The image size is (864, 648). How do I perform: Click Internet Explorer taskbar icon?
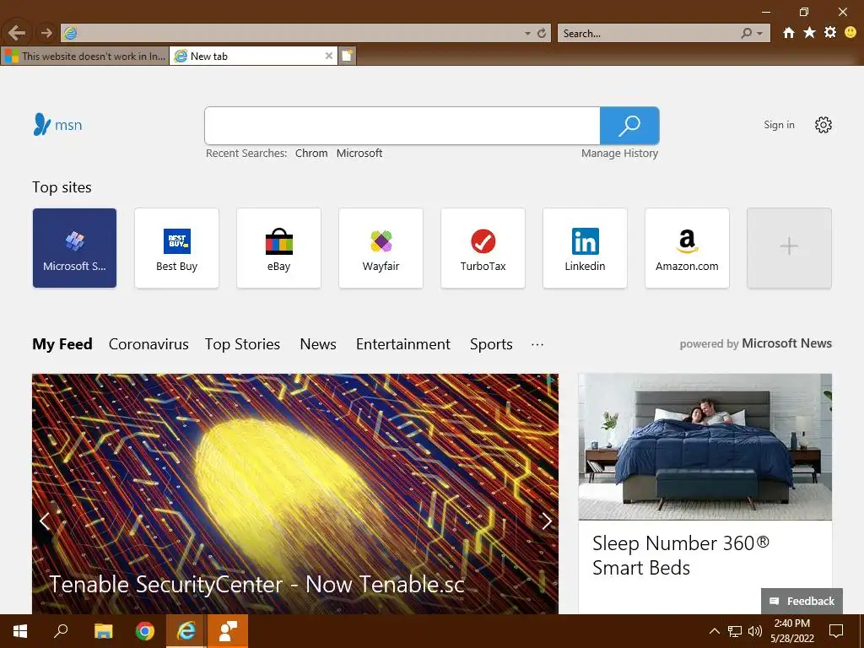[x=186, y=631]
